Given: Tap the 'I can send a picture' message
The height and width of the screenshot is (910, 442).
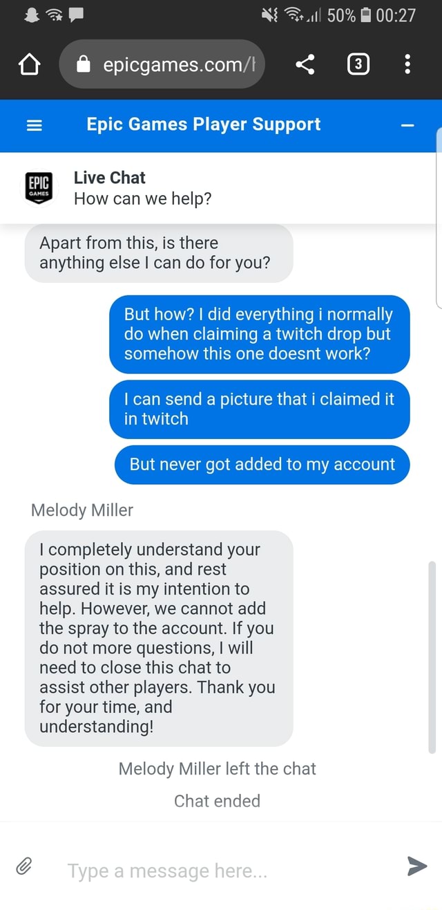Looking at the screenshot, I should coord(259,409).
